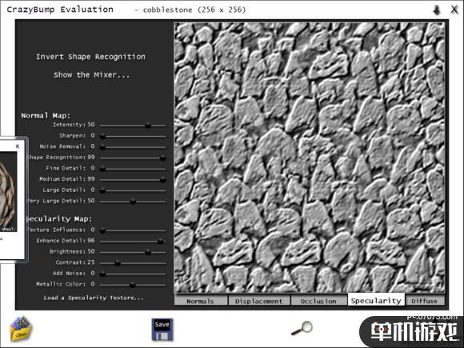
Task: Click the Enhance Detail slider handle
Action: pyautogui.click(x=160, y=241)
